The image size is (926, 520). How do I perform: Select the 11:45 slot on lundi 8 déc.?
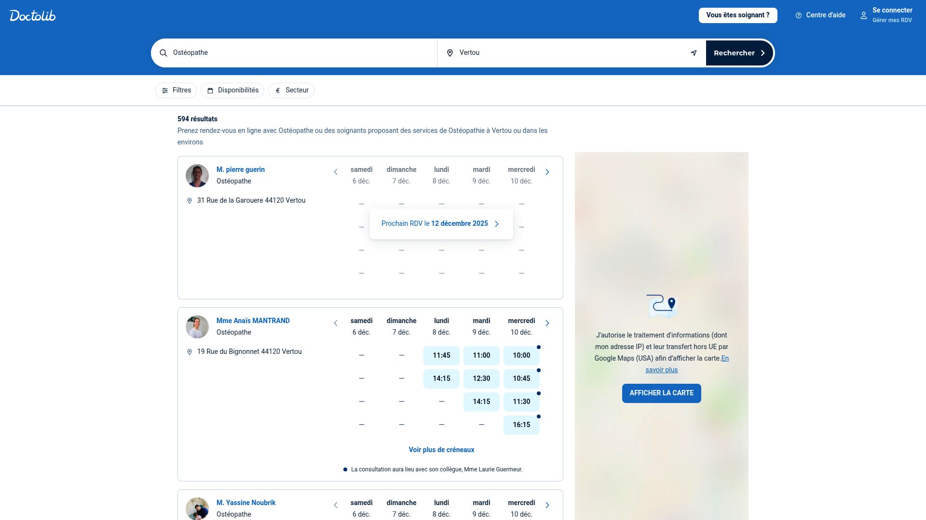click(x=441, y=355)
